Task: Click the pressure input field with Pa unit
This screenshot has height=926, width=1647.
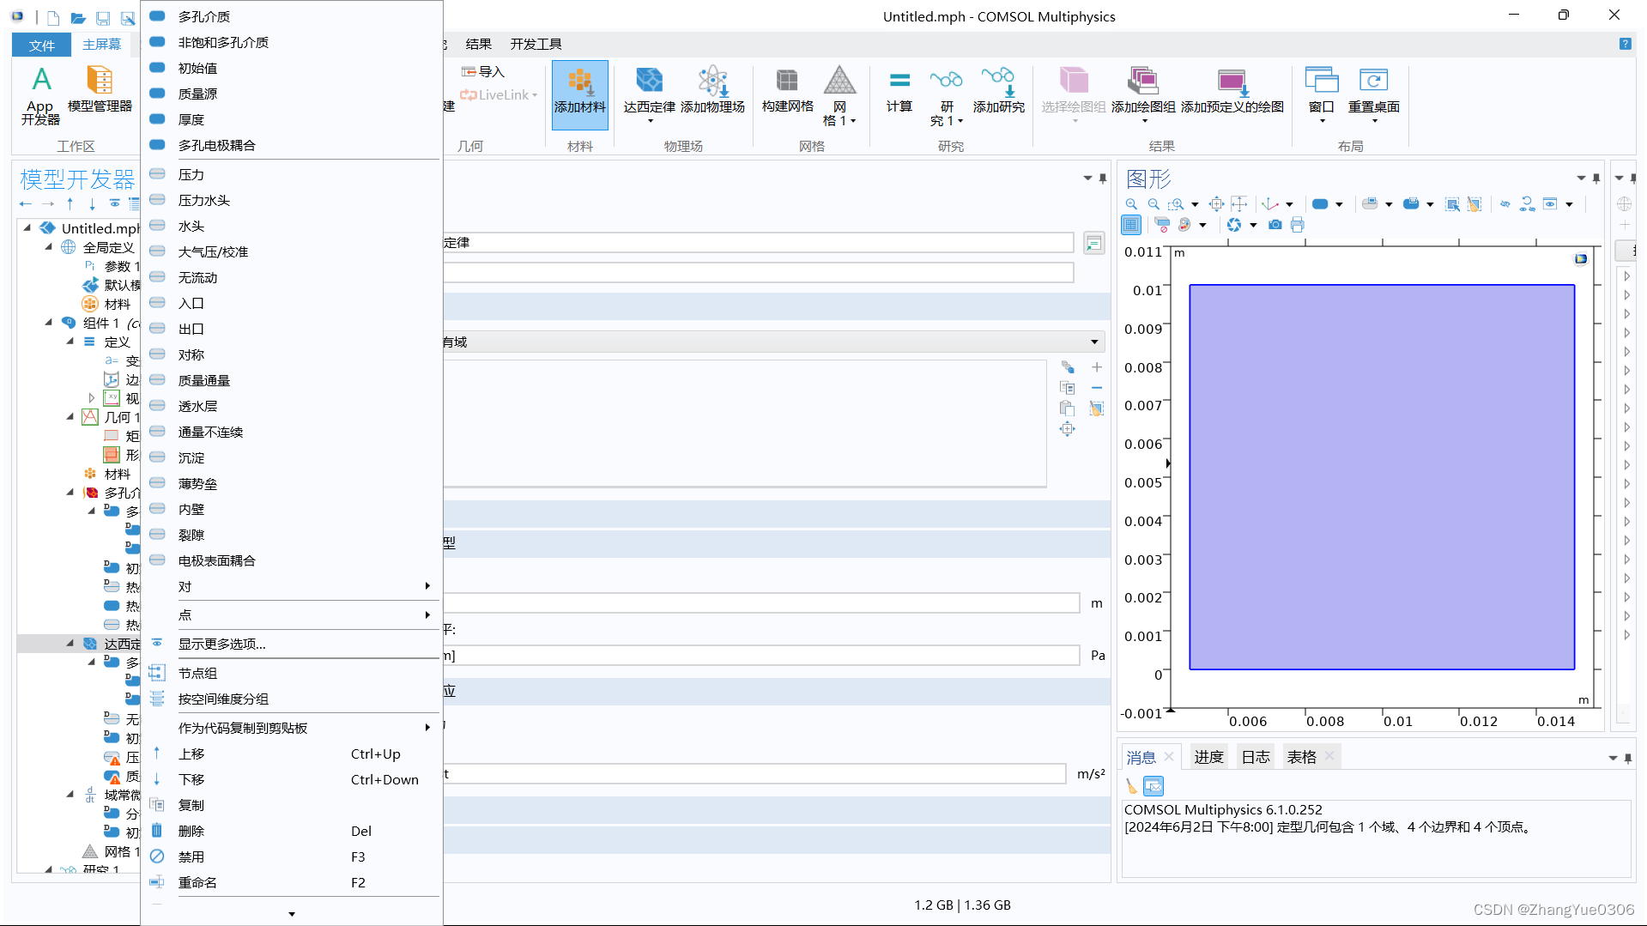Action: [x=761, y=656]
